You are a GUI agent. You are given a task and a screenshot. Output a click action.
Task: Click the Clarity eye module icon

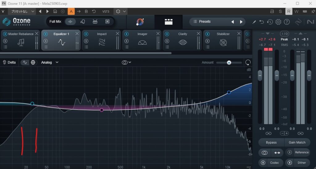coord(183,42)
